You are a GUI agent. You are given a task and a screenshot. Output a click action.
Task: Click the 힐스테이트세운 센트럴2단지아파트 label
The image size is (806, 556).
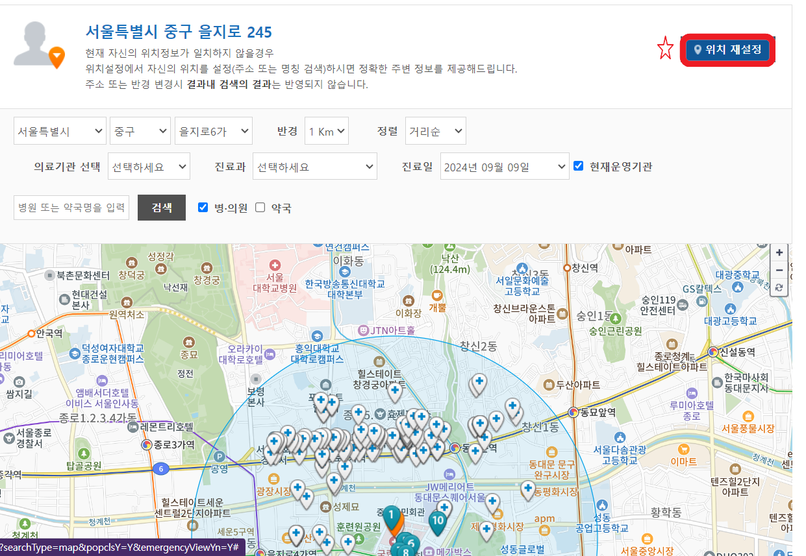tap(192, 507)
